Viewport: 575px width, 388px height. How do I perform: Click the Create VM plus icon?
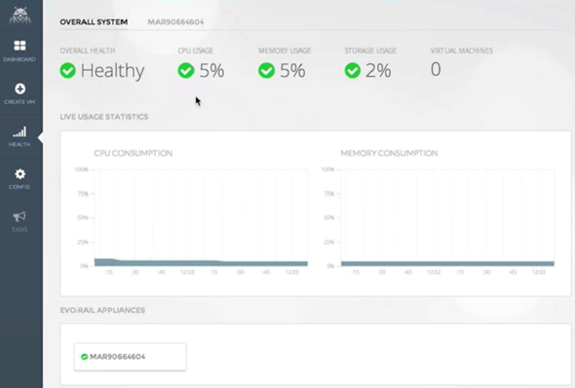coord(19,88)
